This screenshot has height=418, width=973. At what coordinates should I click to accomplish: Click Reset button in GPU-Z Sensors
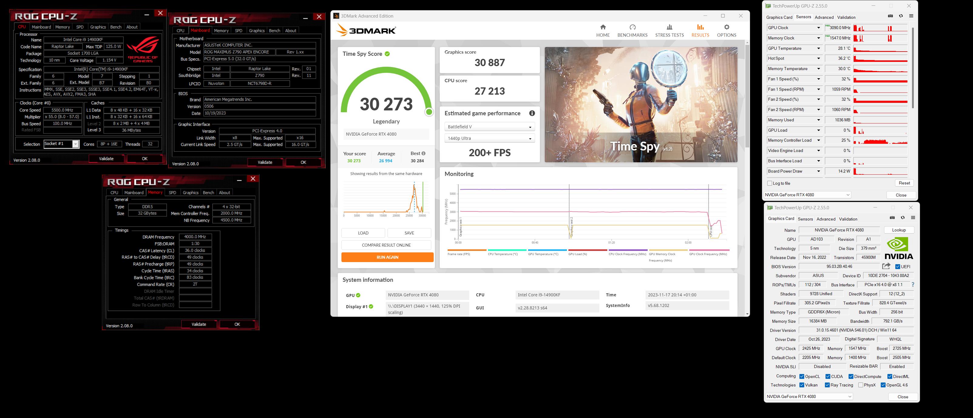click(904, 183)
